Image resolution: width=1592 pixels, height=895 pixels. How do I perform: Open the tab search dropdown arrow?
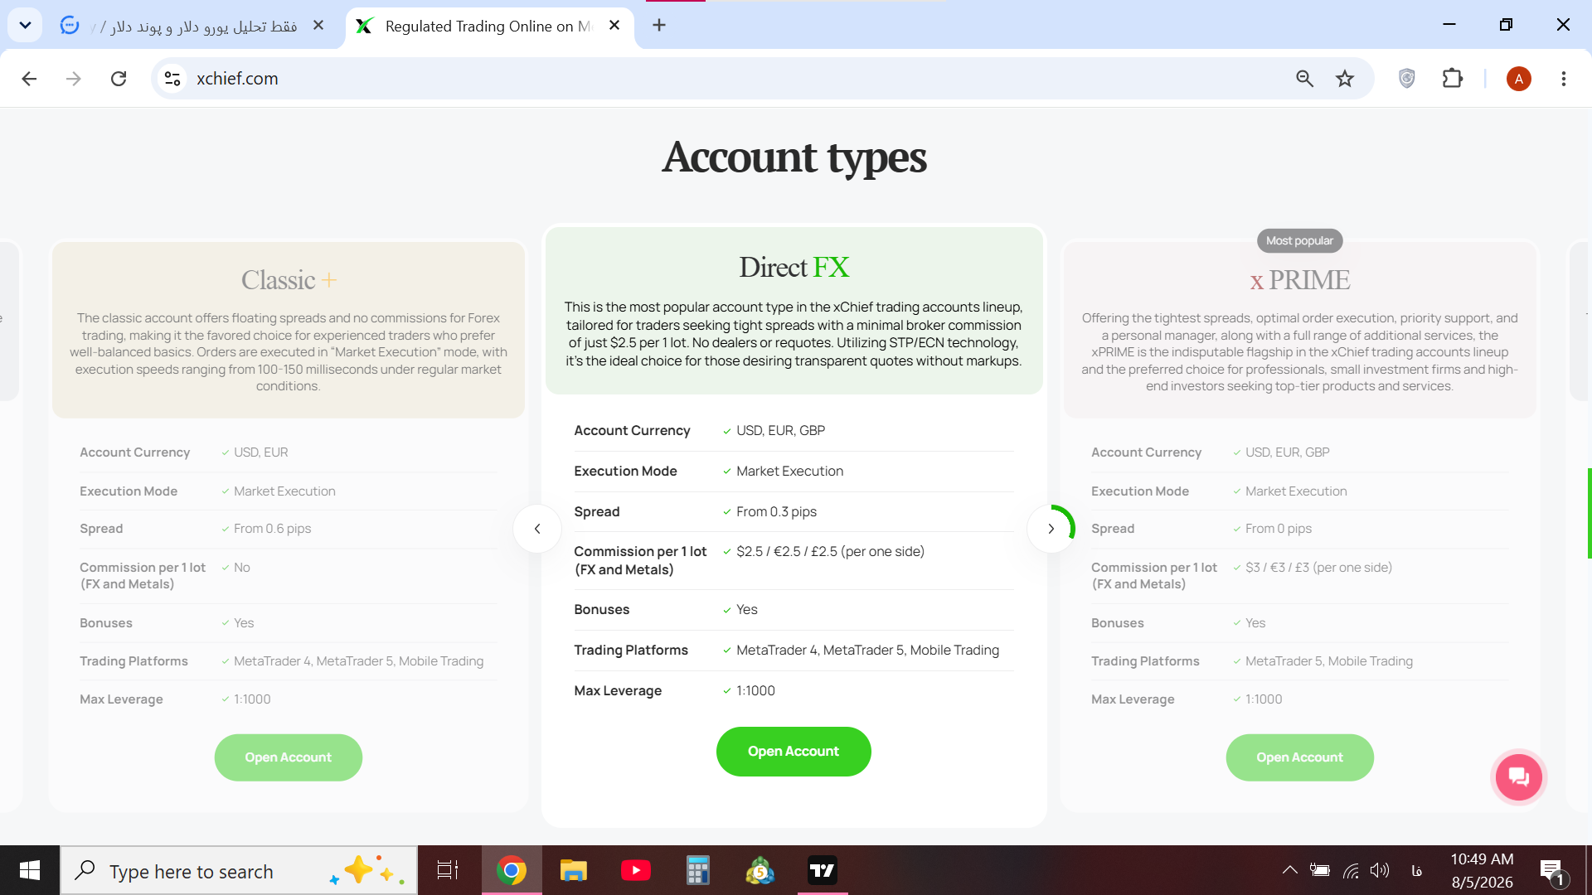coord(25,25)
